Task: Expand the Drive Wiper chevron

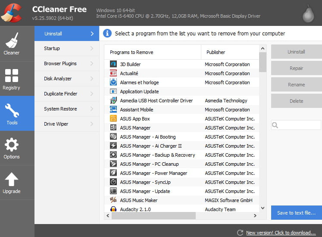Action: pyautogui.click(x=92, y=124)
